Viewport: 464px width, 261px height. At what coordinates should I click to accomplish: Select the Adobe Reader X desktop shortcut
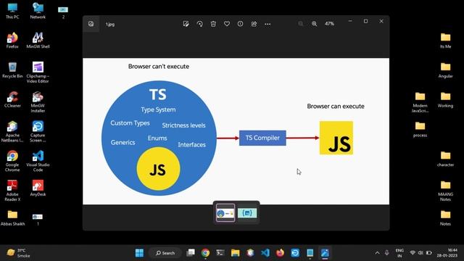(x=12, y=191)
